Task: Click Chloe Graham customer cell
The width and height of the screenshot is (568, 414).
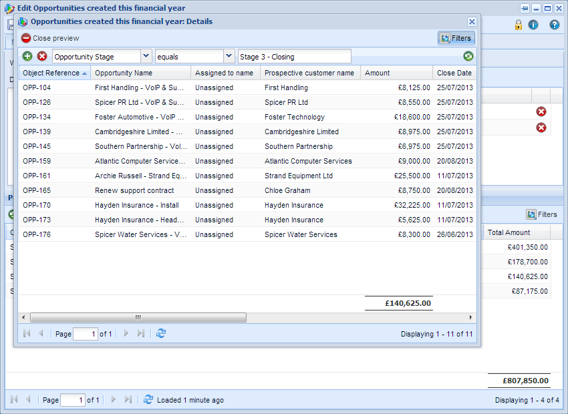Action: click(287, 190)
